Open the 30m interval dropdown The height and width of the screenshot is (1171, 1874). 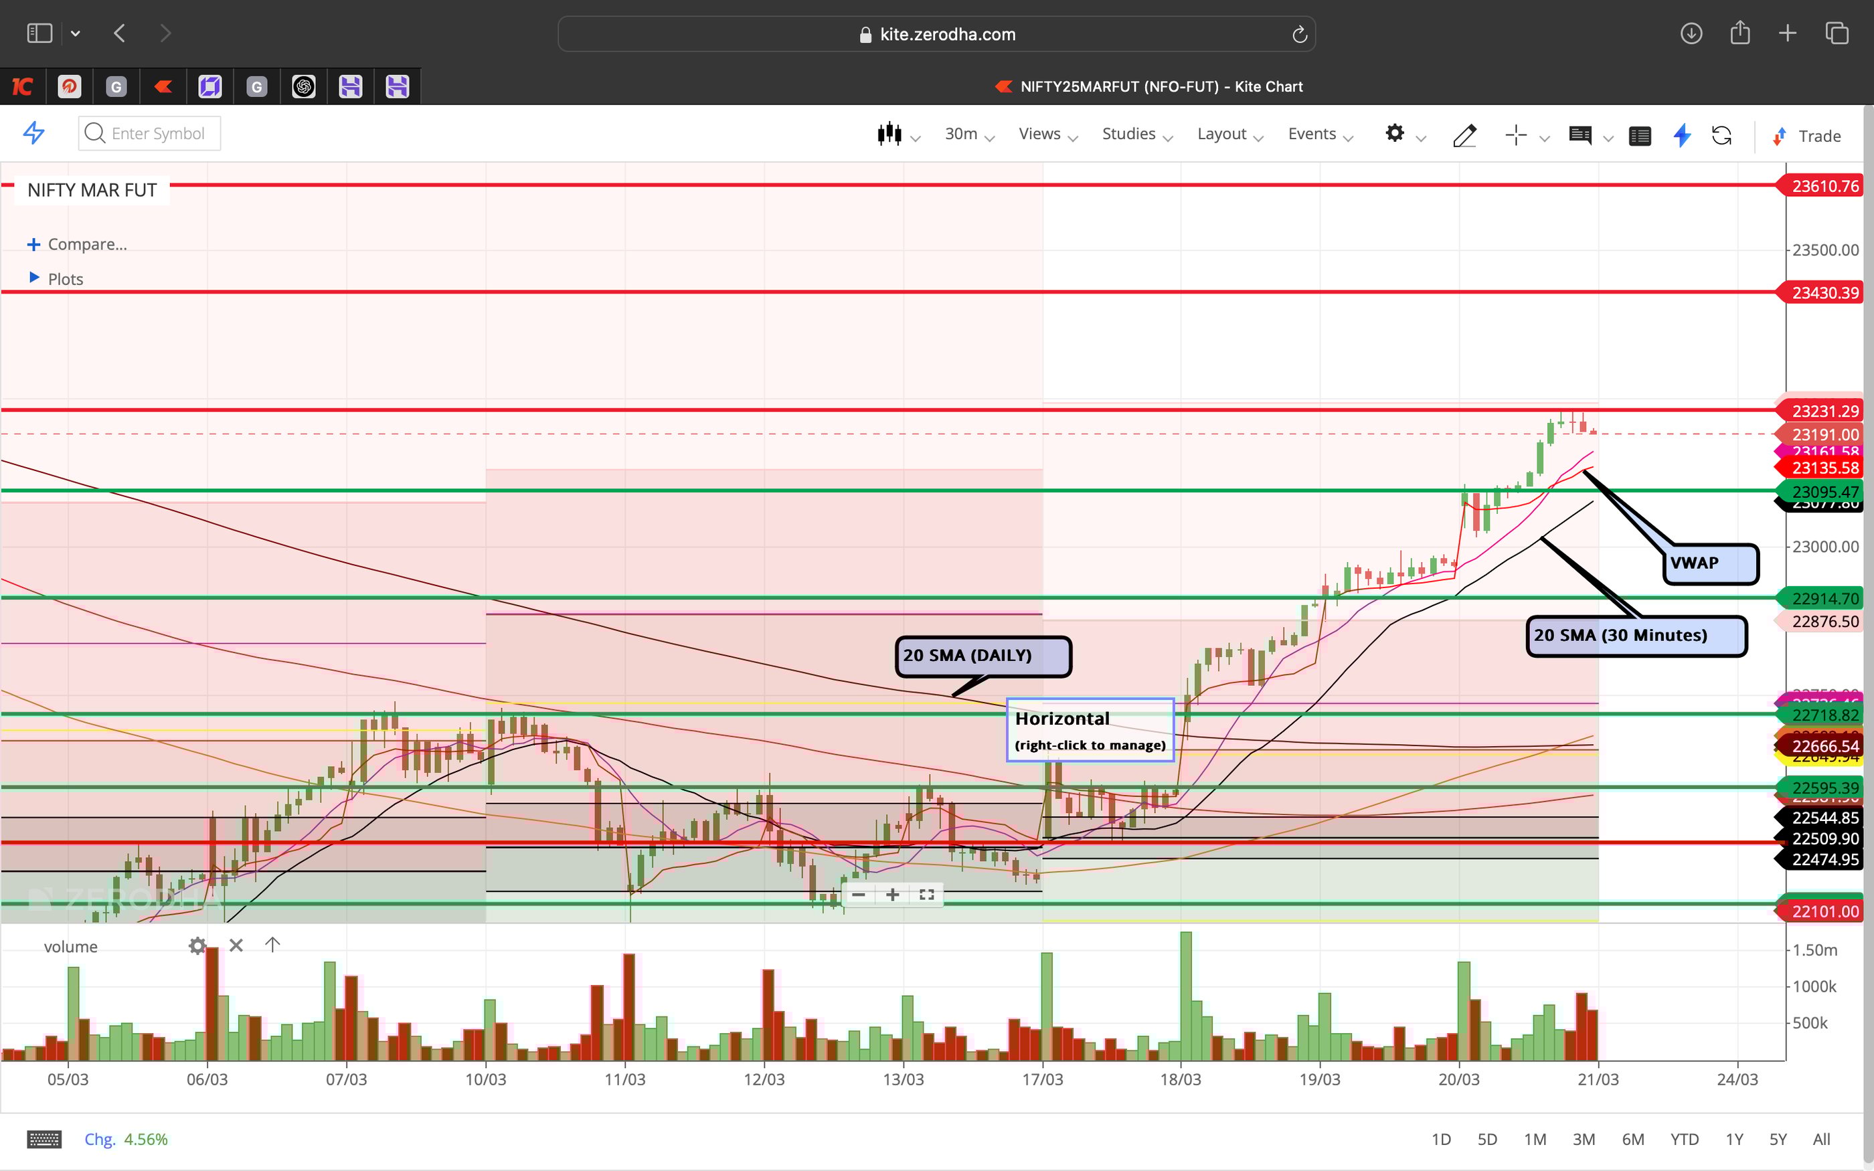(x=962, y=133)
